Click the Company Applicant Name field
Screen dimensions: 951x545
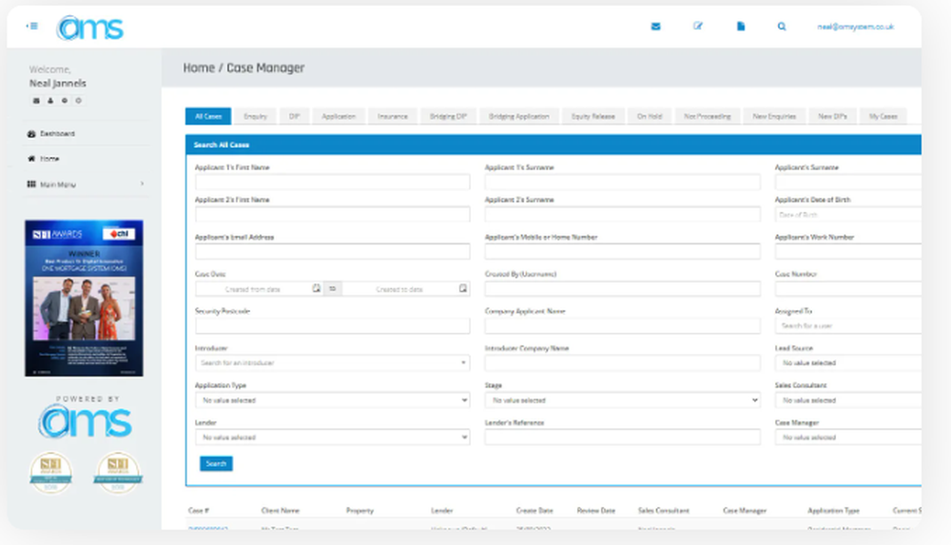click(x=622, y=326)
